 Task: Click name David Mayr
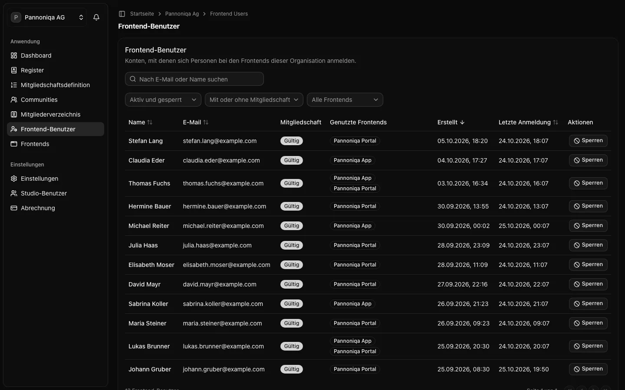tap(145, 284)
